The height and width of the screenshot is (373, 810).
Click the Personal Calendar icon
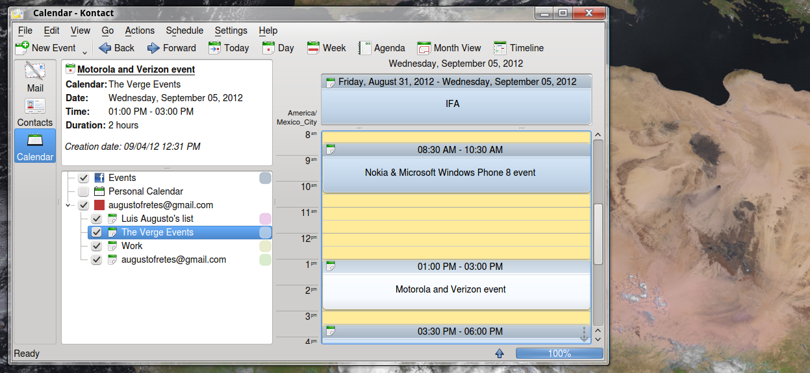[99, 191]
